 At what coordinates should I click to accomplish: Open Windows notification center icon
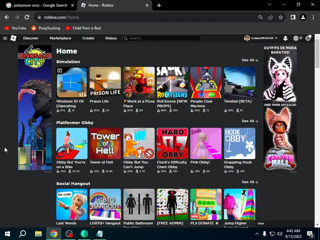point(310,234)
